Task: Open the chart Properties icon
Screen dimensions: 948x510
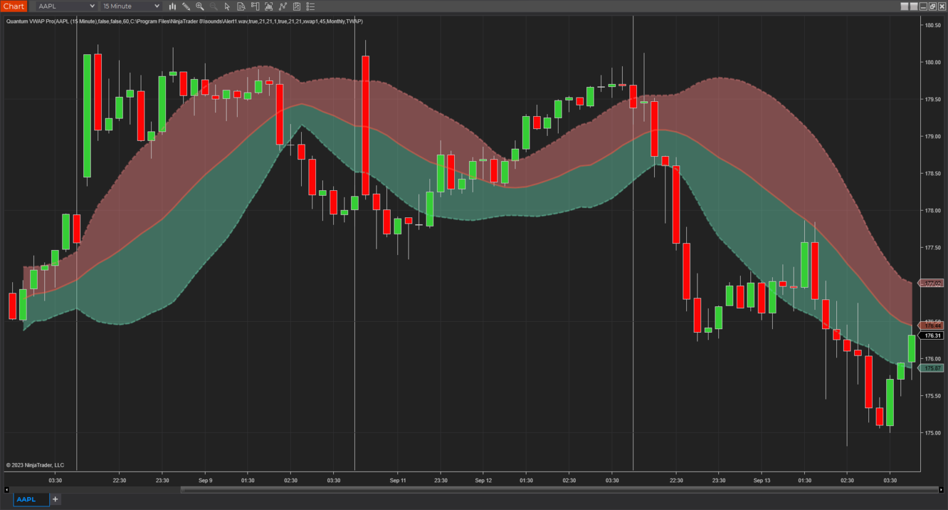Action: pos(296,6)
